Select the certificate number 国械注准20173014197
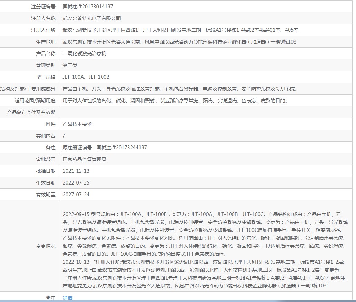 pos(88,7)
